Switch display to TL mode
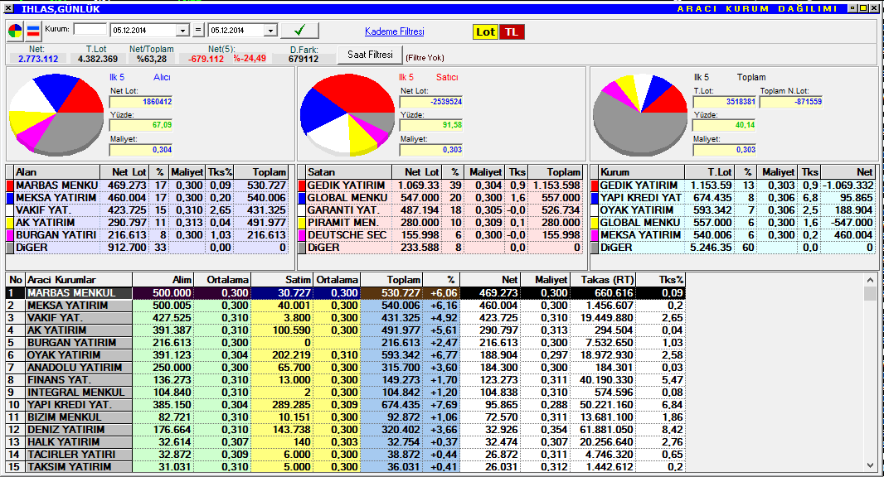884x477 pixels. click(512, 31)
